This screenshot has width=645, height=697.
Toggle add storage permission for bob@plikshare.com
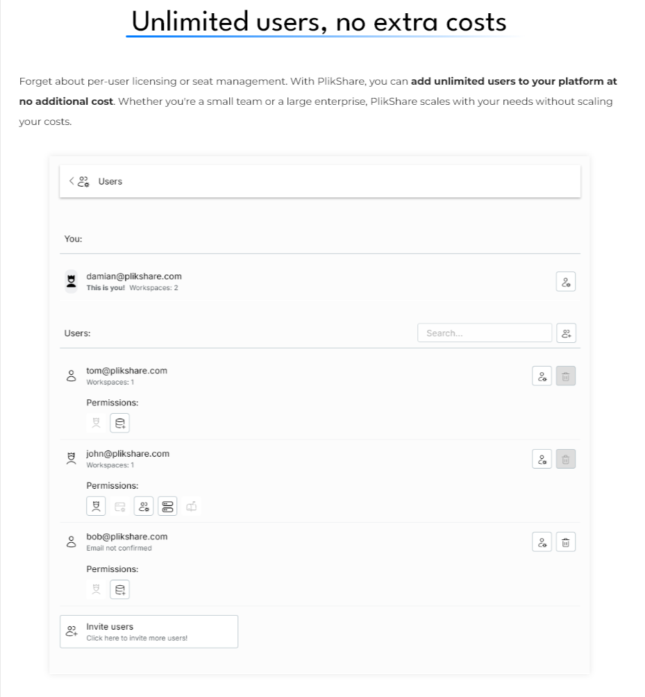tap(119, 589)
